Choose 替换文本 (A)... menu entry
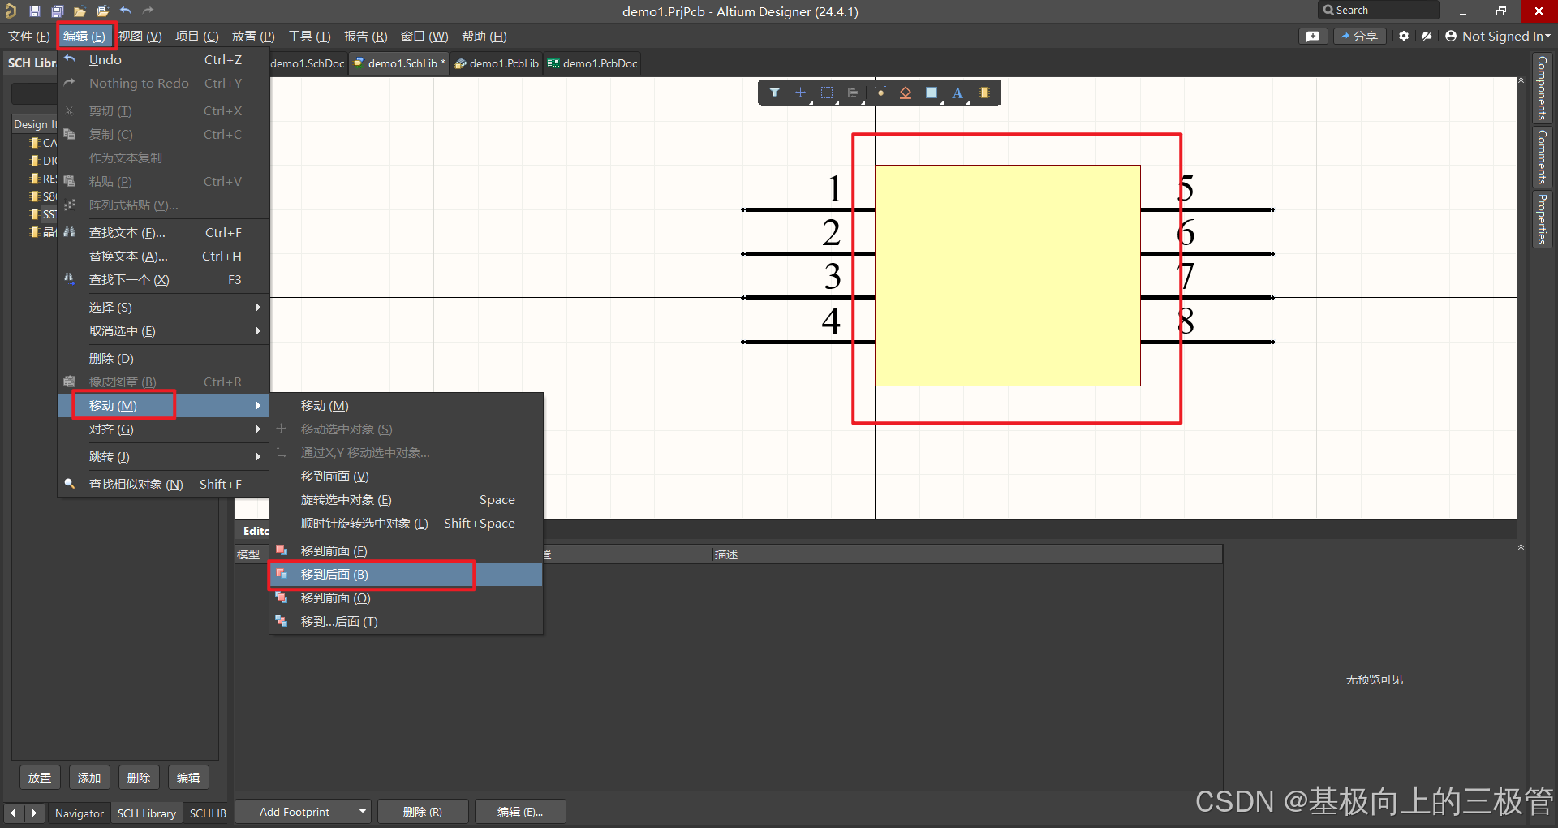The image size is (1558, 828). pyautogui.click(x=164, y=257)
